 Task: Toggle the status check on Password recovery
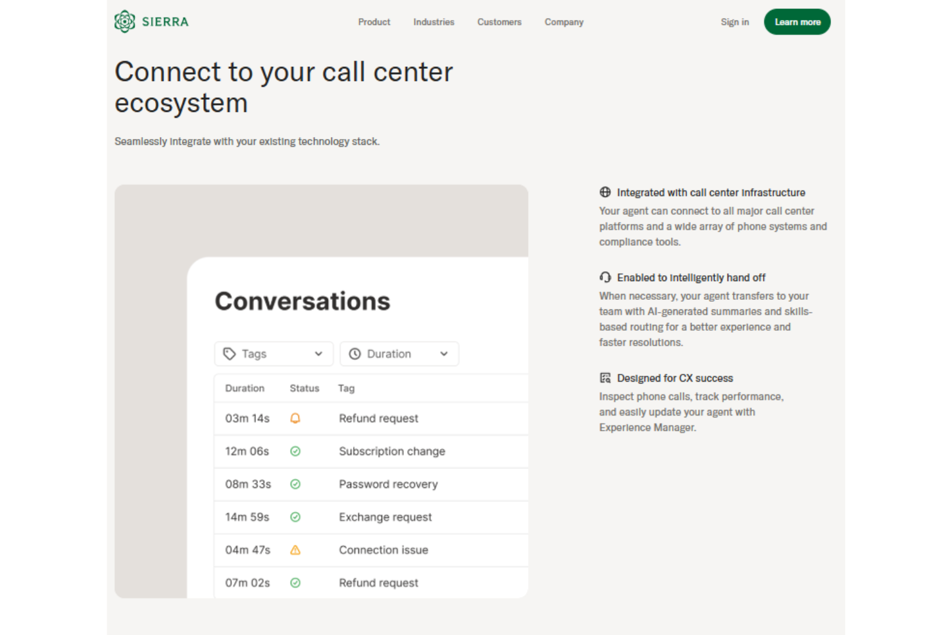point(295,484)
